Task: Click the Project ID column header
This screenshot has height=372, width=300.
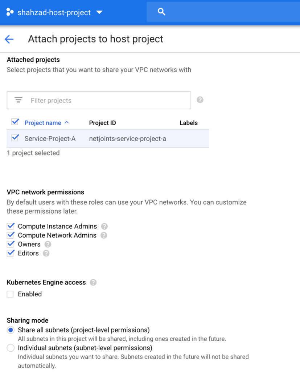Action: (x=102, y=123)
